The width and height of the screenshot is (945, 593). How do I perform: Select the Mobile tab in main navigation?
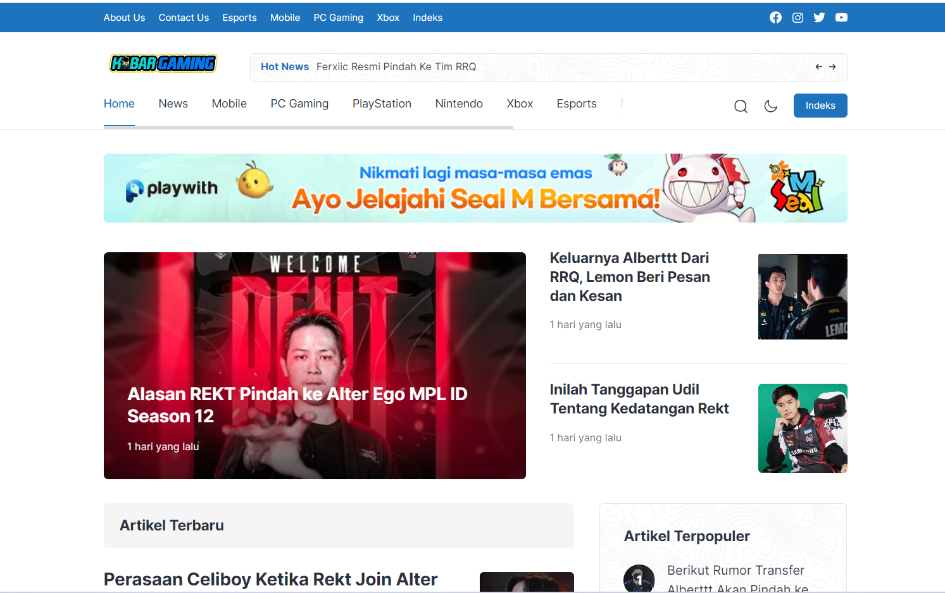pyautogui.click(x=229, y=104)
